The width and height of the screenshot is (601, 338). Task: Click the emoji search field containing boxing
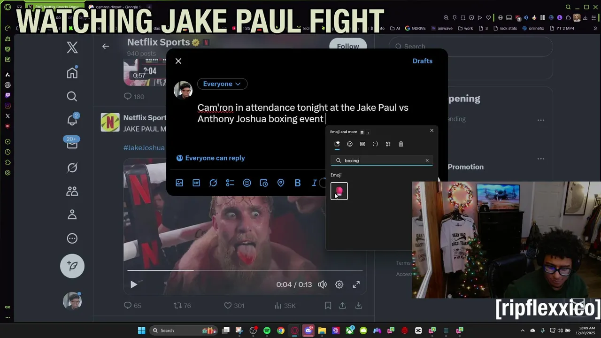pos(381,161)
